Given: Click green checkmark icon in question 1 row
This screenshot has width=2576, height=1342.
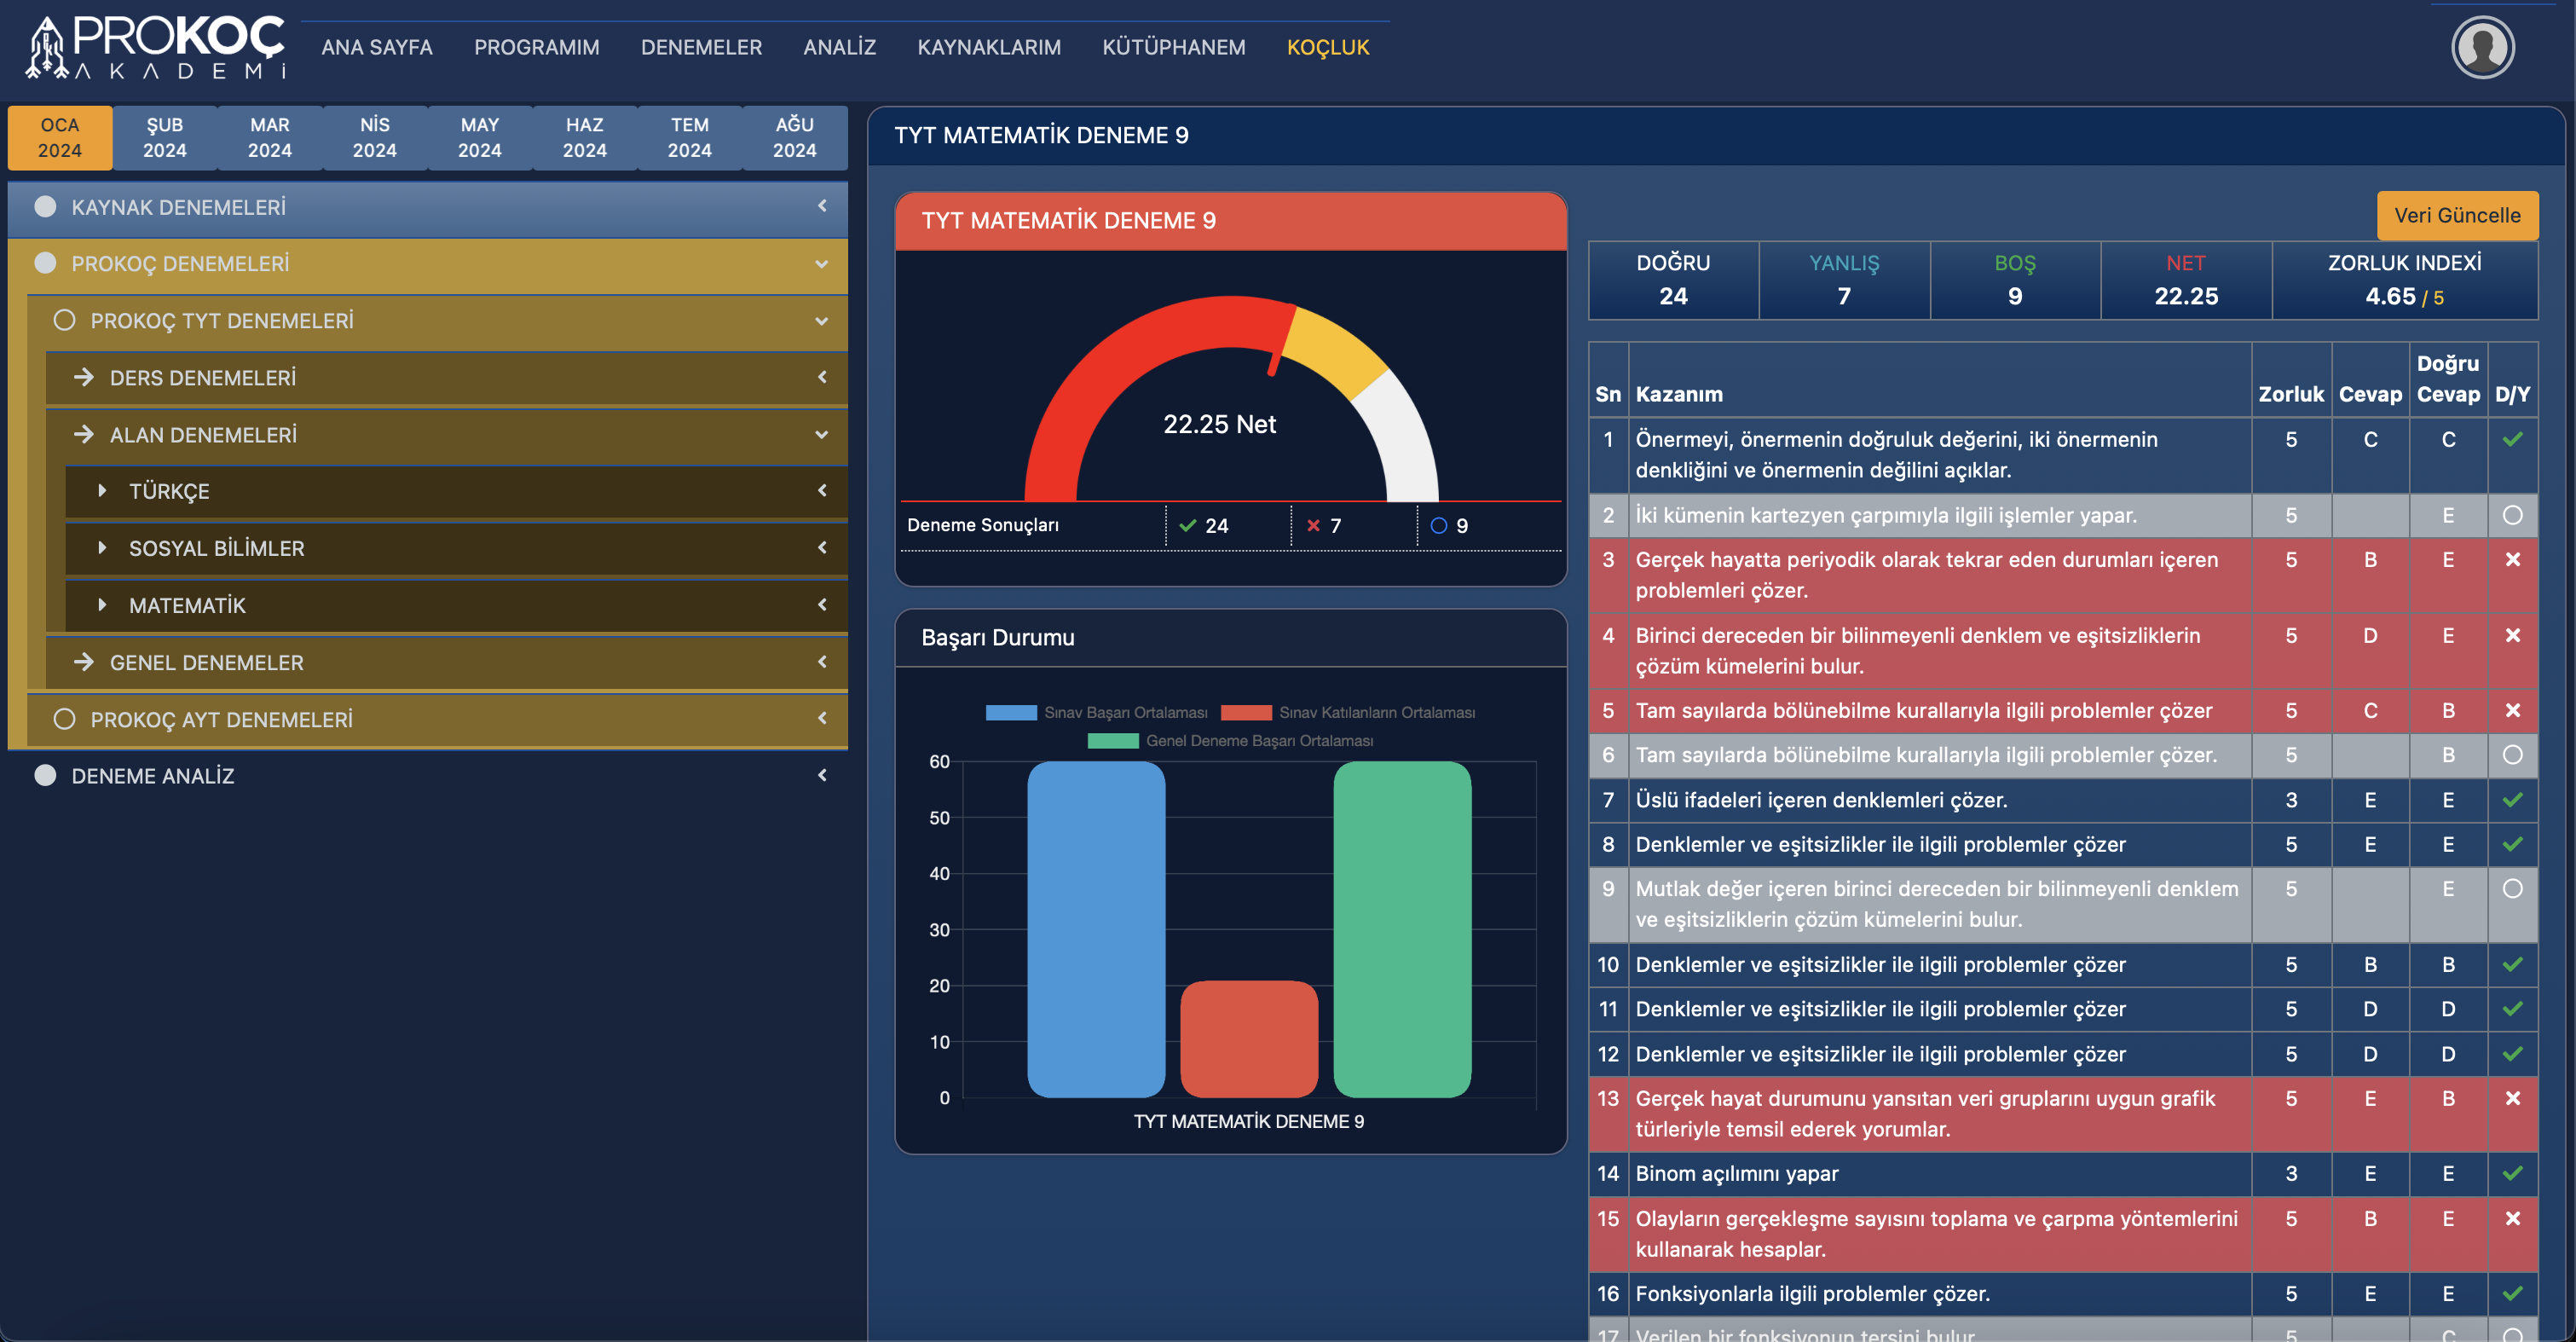Looking at the screenshot, I should (x=2511, y=439).
